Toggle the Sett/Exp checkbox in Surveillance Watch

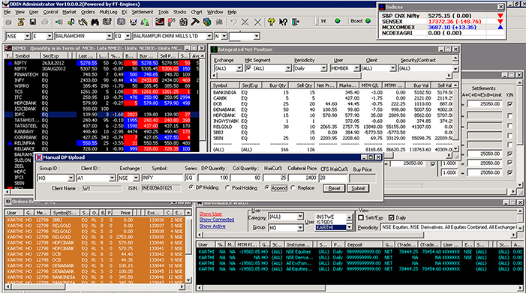pos(361,217)
